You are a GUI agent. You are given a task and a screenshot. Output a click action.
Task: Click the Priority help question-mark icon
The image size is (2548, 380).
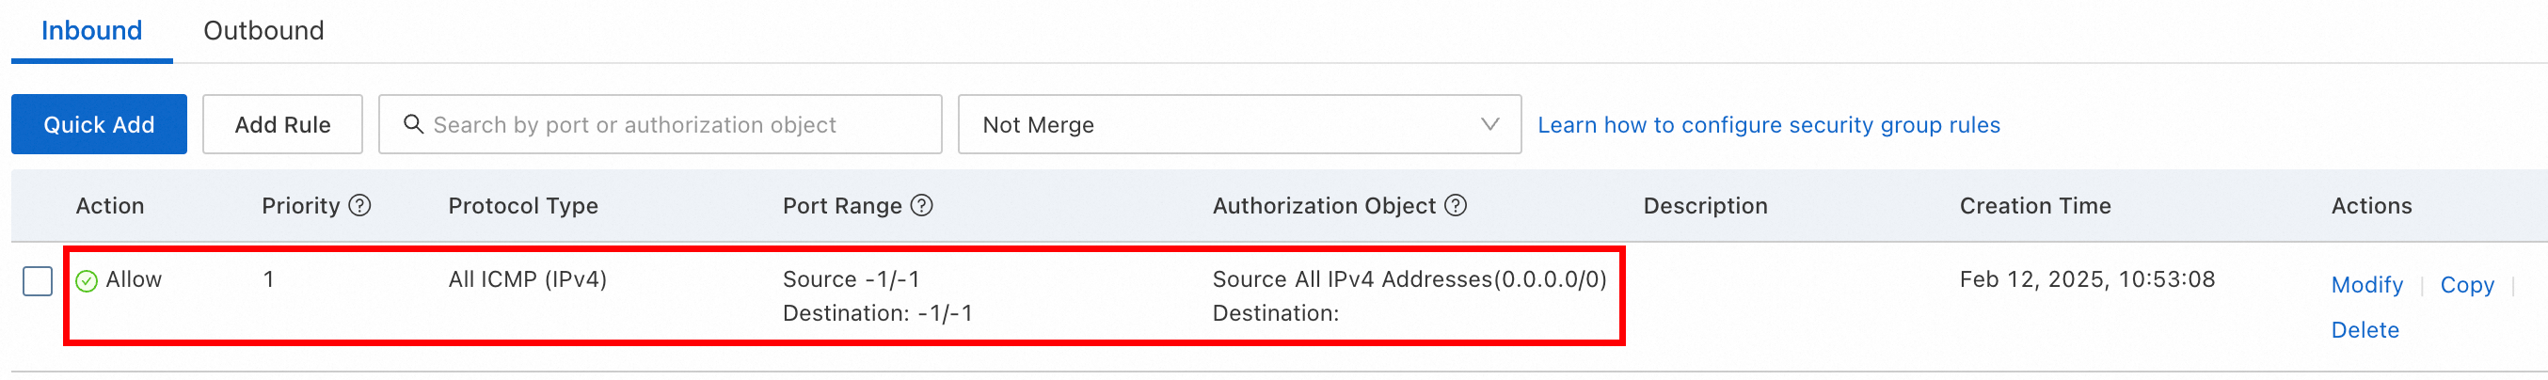click(x=360, y=205)
